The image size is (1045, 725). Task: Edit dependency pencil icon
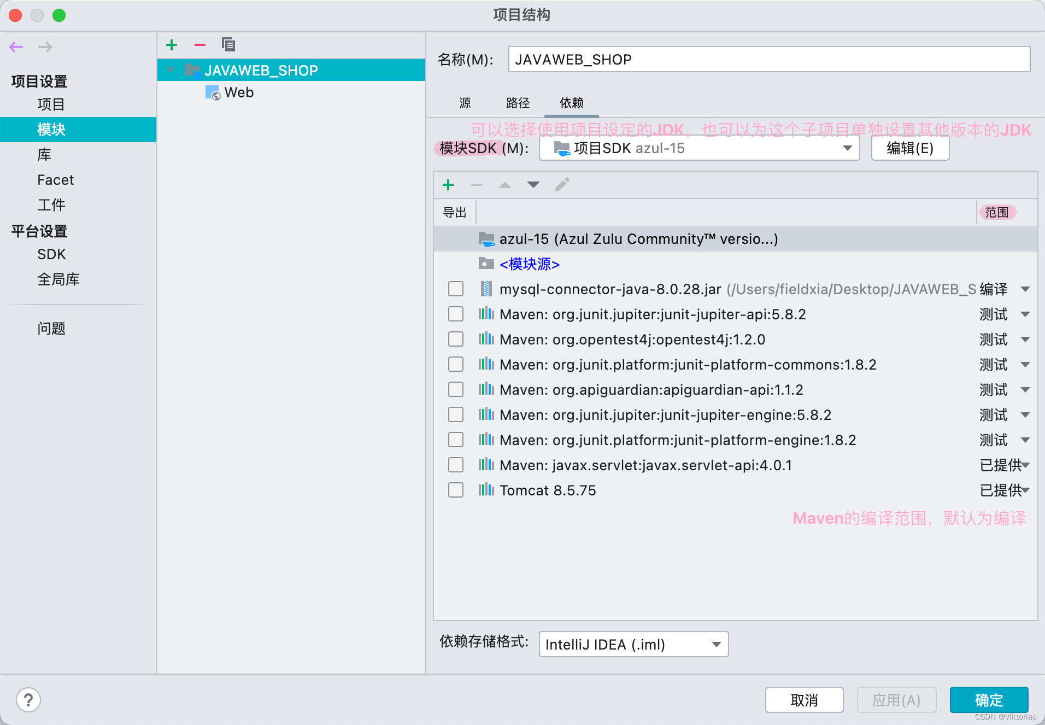pyautogui.click(x=562, y=184)
